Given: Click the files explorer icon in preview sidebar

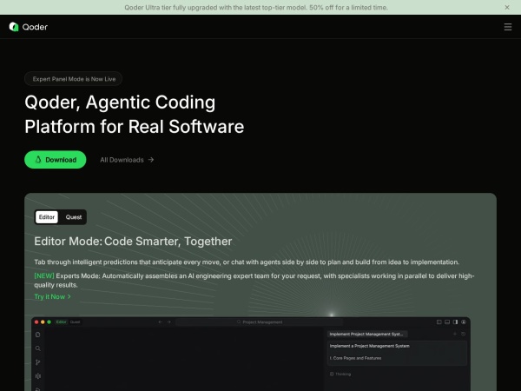Looking at the screenshot, I should click(x=38, y=335).
